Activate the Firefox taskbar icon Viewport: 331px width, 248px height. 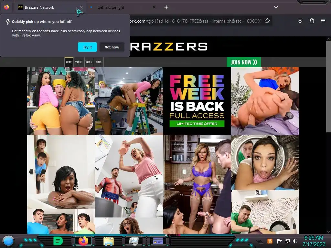click(83, 241)
